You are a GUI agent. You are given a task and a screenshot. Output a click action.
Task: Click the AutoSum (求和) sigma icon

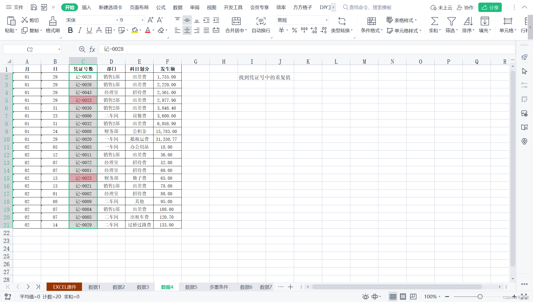[434, 21]
